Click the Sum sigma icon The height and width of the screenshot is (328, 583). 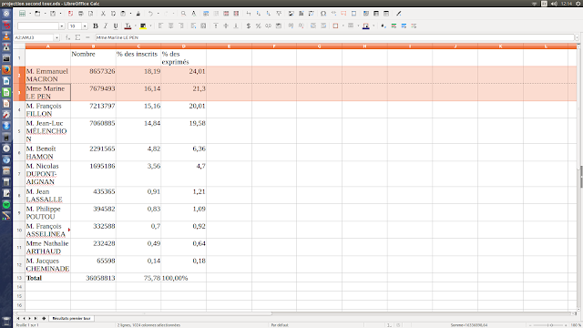tap(77, 37)
